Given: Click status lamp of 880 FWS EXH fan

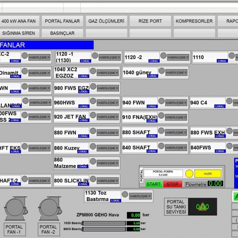Looking at the screenshot, I should click(x=229, y=131).
